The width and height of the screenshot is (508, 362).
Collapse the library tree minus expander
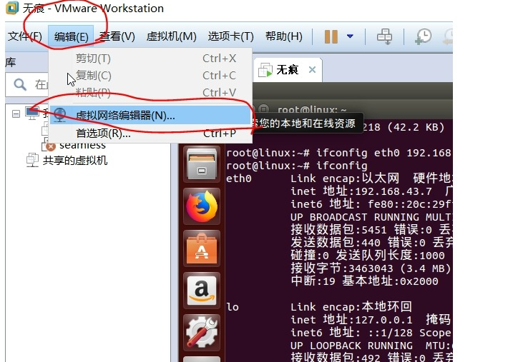(x=16, y=114)
